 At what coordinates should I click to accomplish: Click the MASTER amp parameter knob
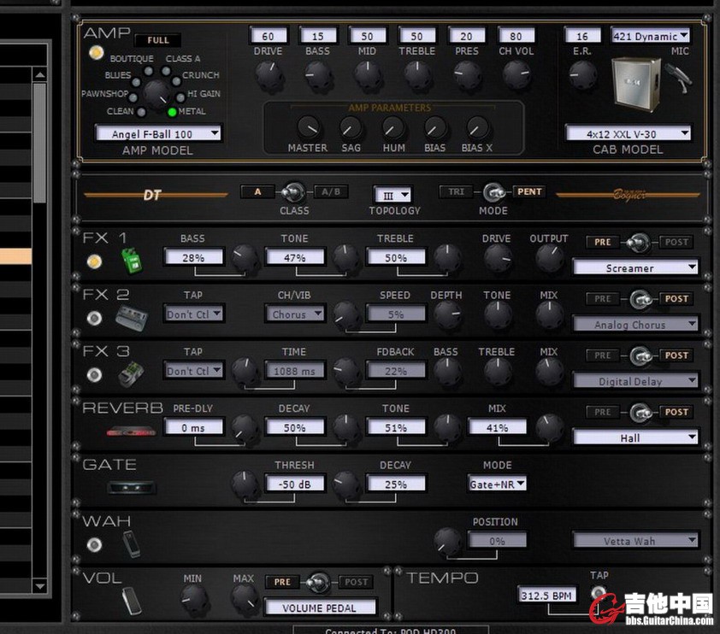pyautogui.click(x=308, y=128)
